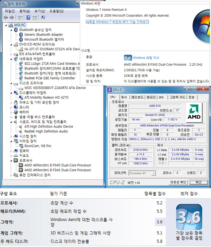Switch to CPU-Z 정보 tab

click(x=191, y=97)
